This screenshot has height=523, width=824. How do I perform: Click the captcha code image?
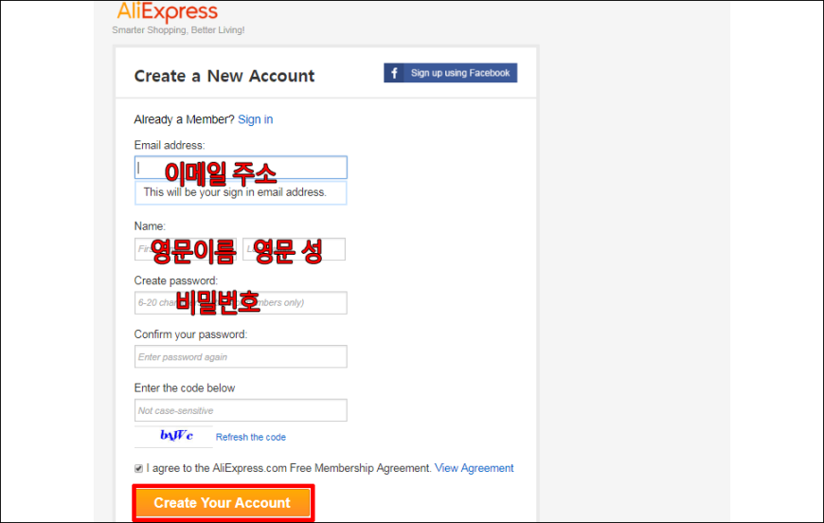click(174, 436)
